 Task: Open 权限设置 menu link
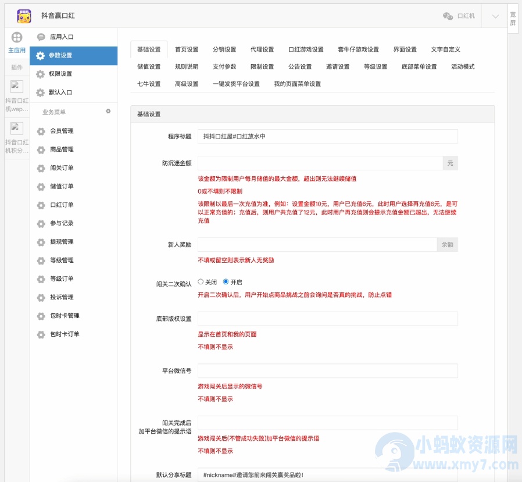[x=60, y=74]
